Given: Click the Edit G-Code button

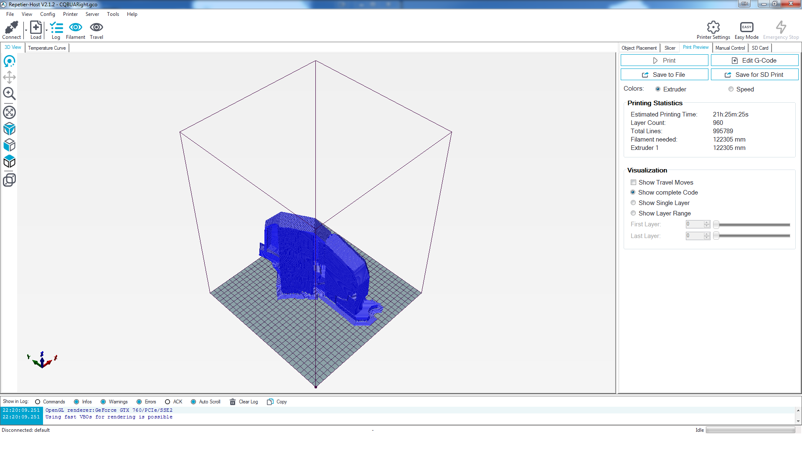Looking at the screenshot, I should (754, 61).
